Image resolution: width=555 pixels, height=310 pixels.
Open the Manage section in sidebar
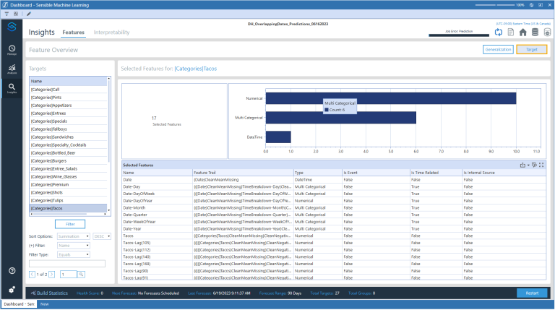coord(12,50)
